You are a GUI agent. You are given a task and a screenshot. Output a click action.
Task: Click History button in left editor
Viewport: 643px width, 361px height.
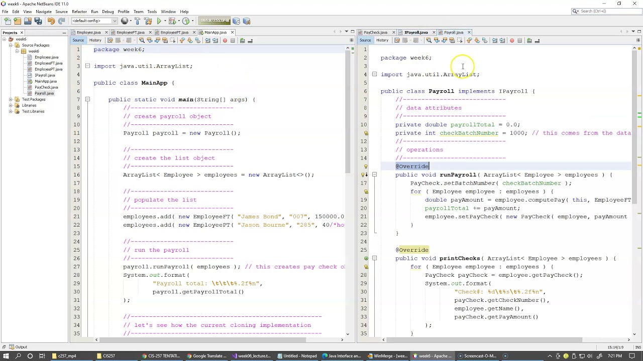[95, 41]
